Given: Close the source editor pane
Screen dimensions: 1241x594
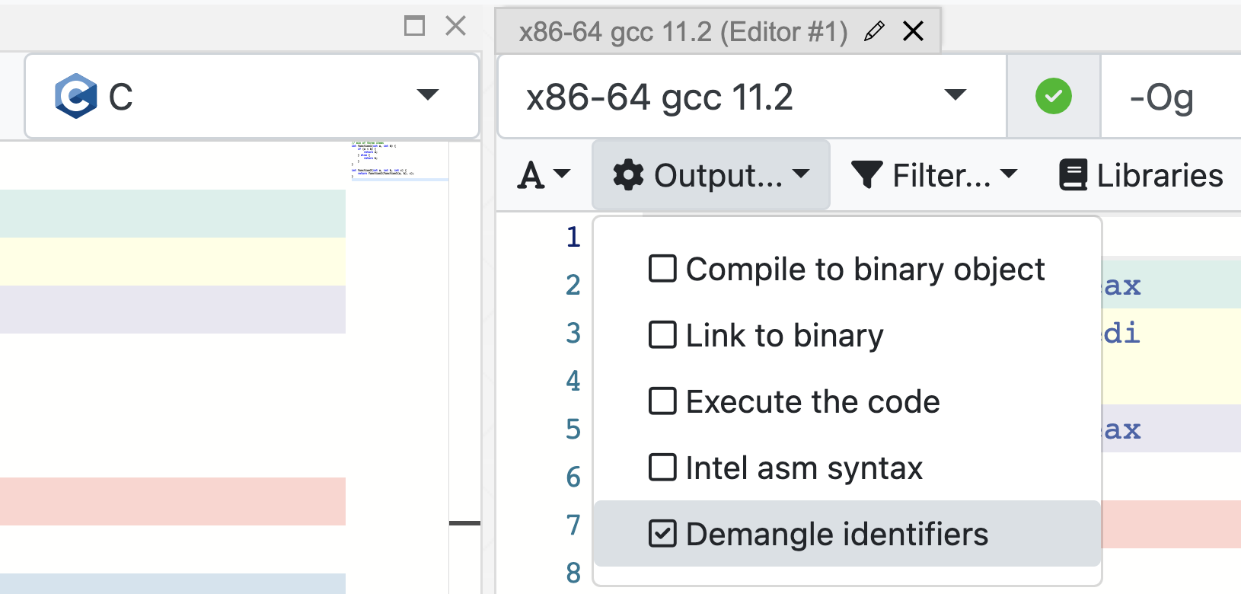Looking at the screenshot, I should coord(455,26).
